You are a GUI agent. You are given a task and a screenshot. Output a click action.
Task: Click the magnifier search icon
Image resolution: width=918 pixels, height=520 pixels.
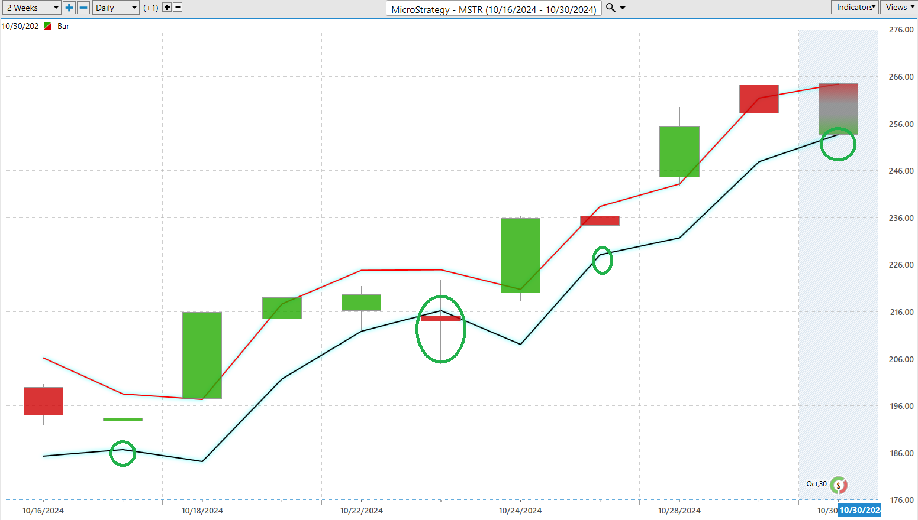[x=611, y=8]
